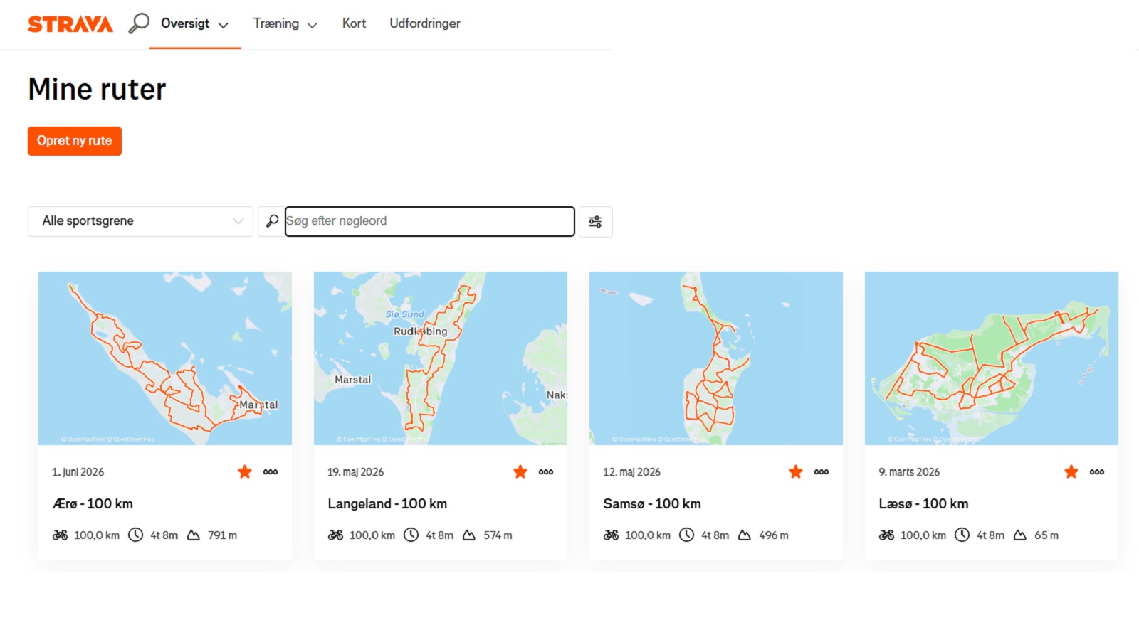The width and height of the screenshot is (1139, 640).
Task: Click elevation icon on Langeland card
Action: (x=469, y=535)
